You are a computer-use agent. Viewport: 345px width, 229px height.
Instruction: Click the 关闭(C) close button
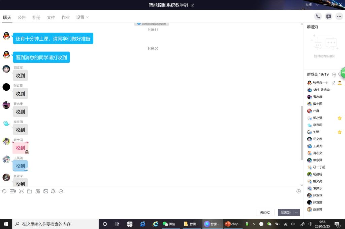pos(265,213)
